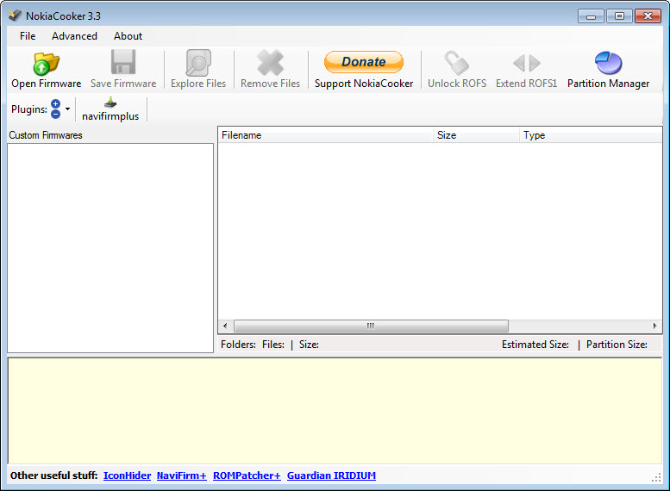Click the Open Firmware folder icon

(x=47, y=63)
